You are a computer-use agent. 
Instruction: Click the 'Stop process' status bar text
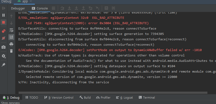11,103
